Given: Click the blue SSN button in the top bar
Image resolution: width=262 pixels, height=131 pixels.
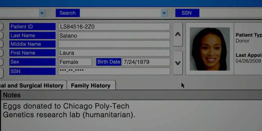Looking at the screenshot, I should 187,13.
